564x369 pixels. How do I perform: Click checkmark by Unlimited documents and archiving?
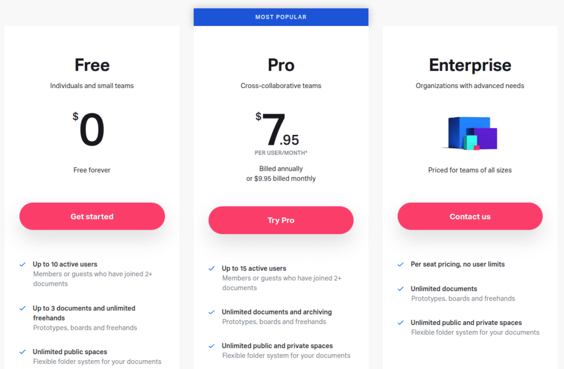(x=211, y=312)
